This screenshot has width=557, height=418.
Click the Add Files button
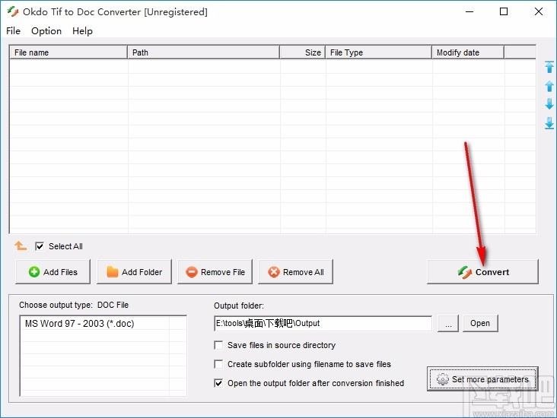pos(53,272)
